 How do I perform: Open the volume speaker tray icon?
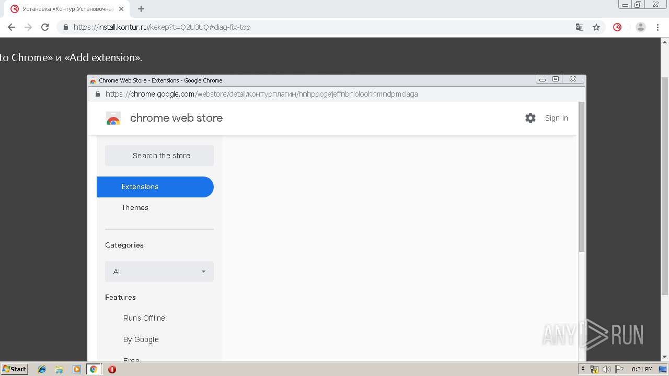coord(607,369)
